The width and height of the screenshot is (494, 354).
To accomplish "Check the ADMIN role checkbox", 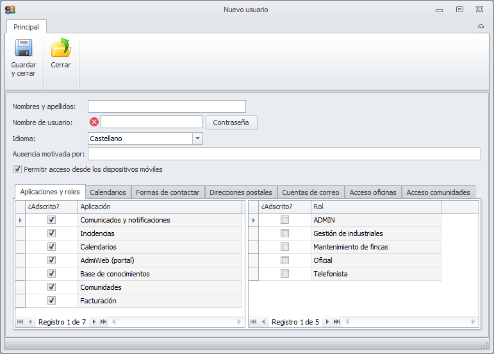I will [x=285, y=220].
